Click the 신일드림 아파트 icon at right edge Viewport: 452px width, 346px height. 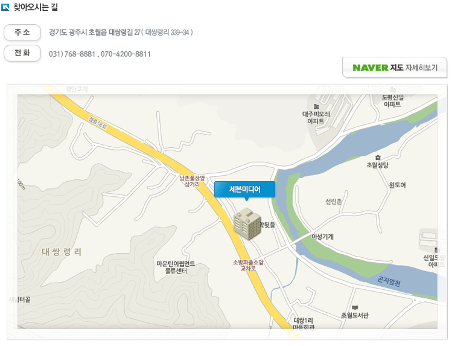[438, 250]
